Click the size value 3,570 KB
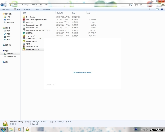 (x=93, y=22)
